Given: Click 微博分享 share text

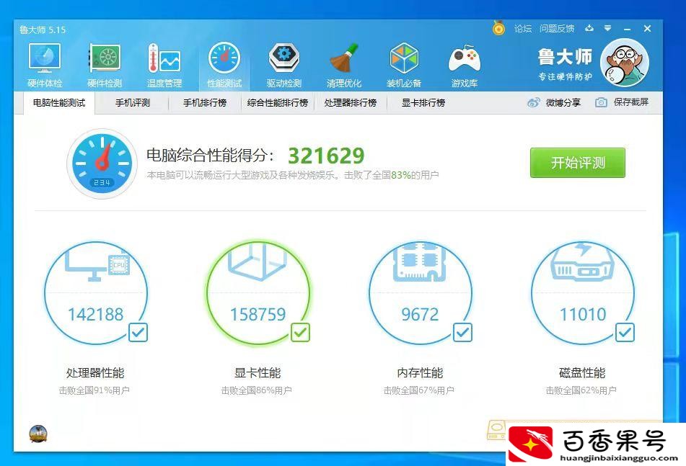Looking at the screenshot, I should coord(563,102).
